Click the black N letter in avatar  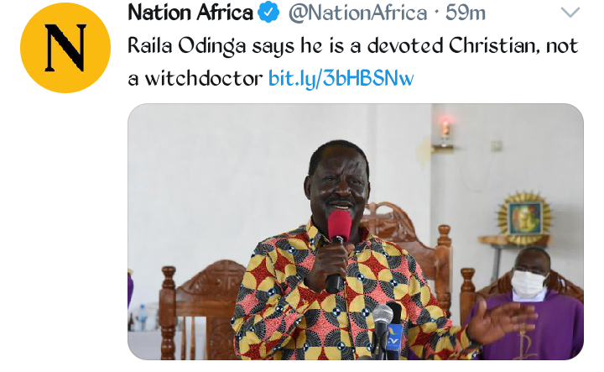65,48
